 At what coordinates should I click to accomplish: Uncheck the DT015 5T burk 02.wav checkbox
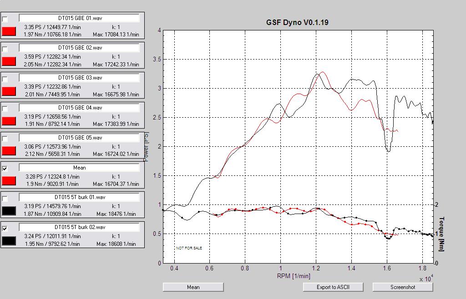[x=5, y=228]
